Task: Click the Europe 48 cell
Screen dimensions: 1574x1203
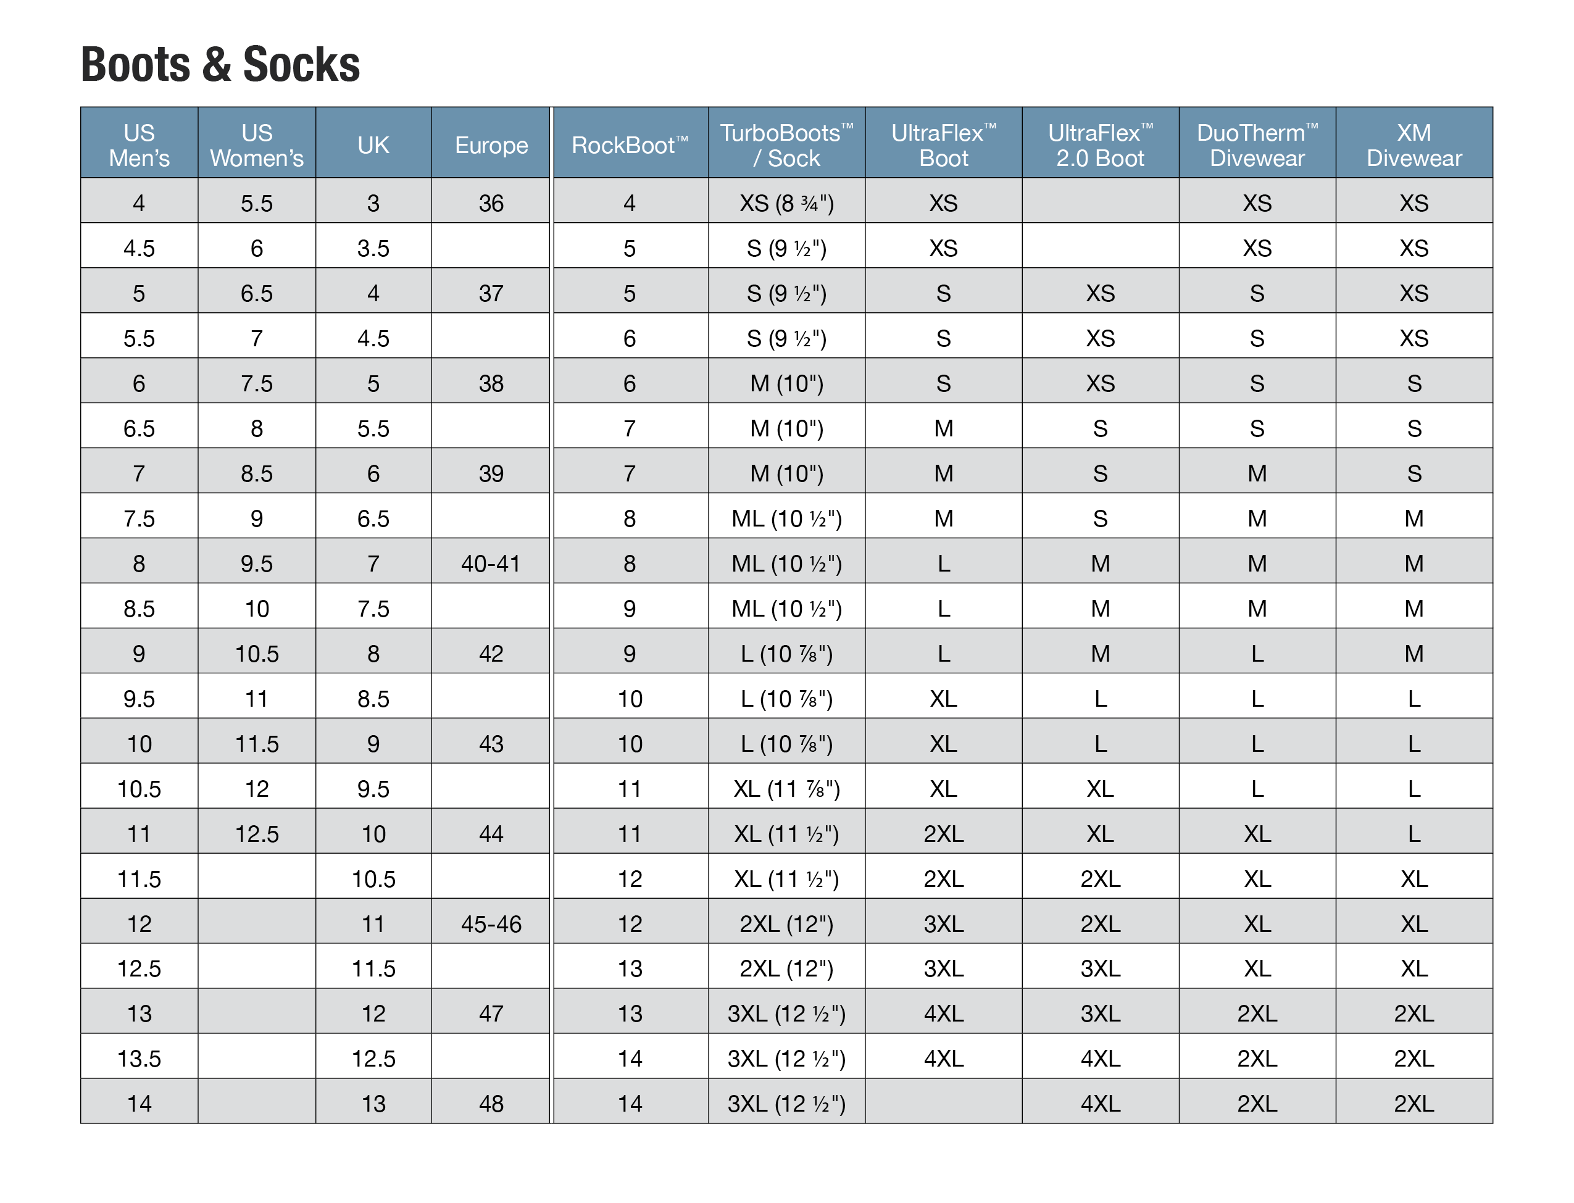Action: coord(491,1103)
